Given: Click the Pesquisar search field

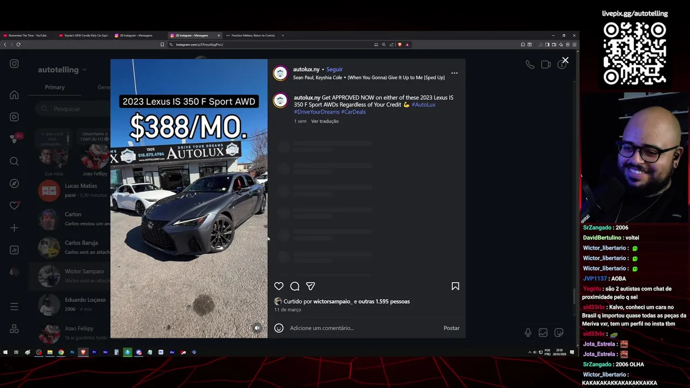Looking at the screenshot, I should coord(73,109).
